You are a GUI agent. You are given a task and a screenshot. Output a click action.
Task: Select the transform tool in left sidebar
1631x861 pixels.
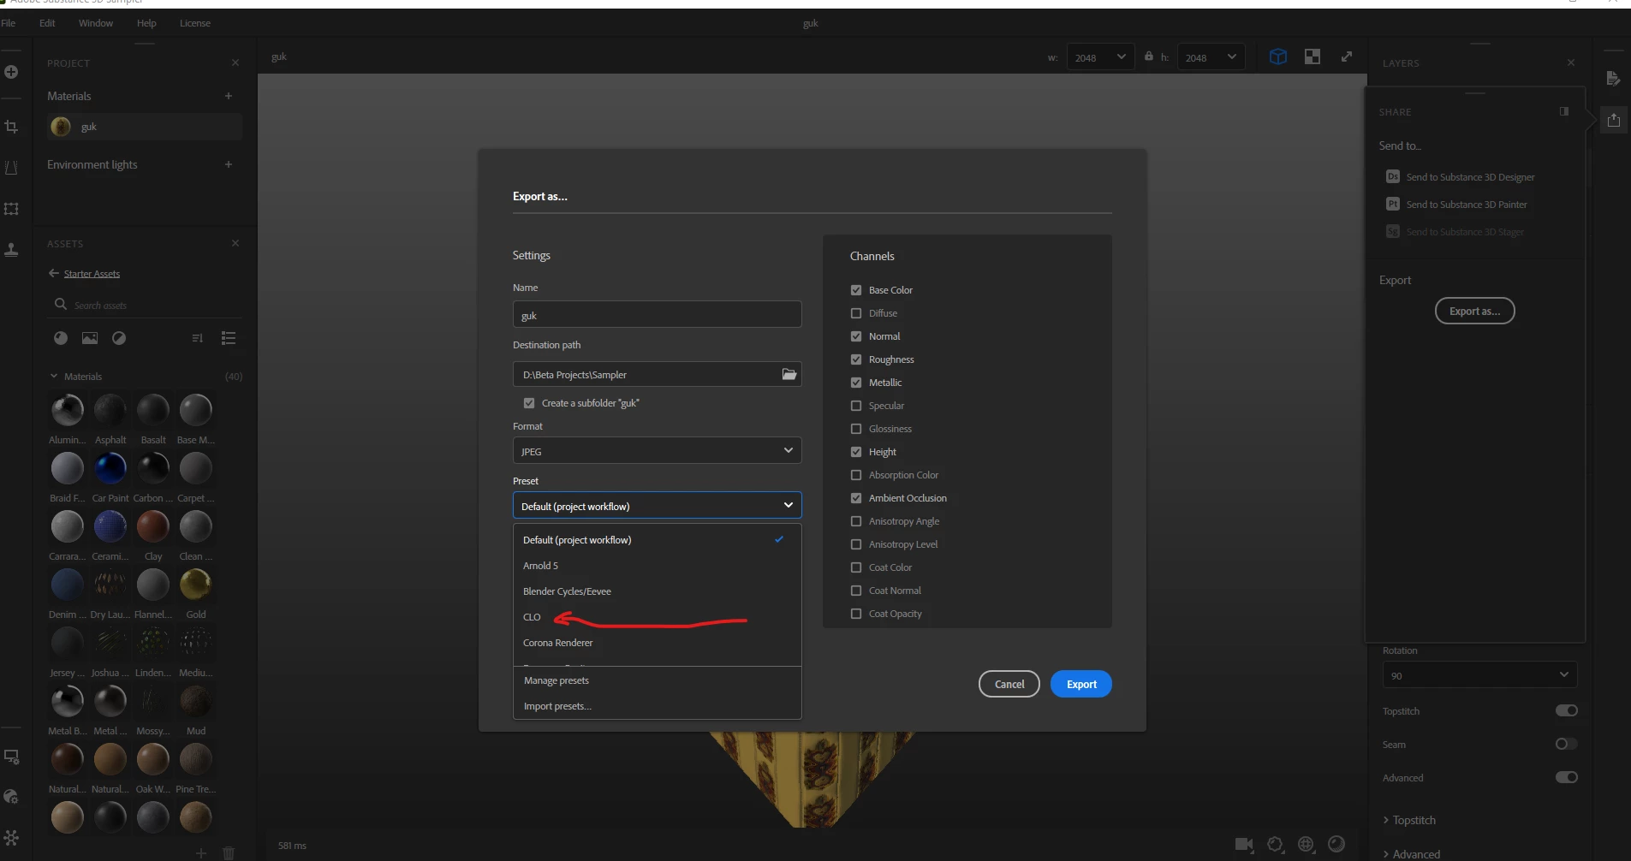coord(11,208)
